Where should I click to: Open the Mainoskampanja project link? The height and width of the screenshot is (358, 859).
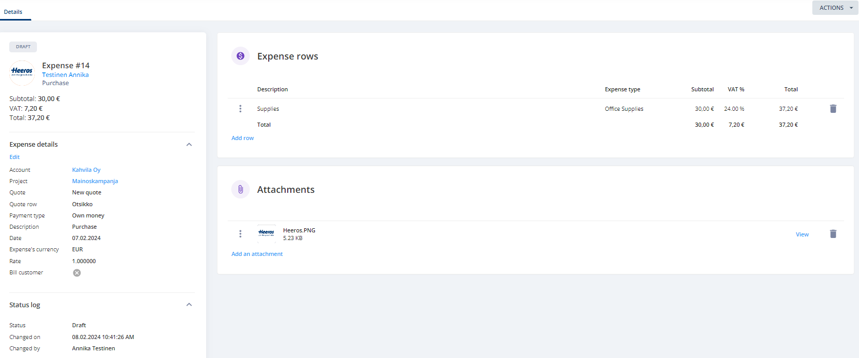tap(95, 181)
